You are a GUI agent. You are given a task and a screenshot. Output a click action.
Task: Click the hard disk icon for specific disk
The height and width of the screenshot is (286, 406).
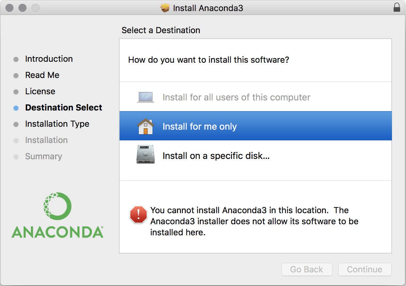click(x=145, y=155)
